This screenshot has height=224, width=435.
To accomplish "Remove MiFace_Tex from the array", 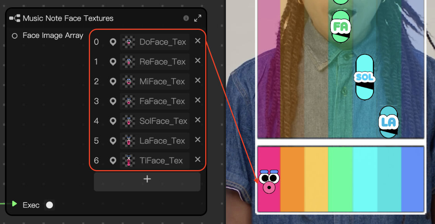I will pos(198,80).
